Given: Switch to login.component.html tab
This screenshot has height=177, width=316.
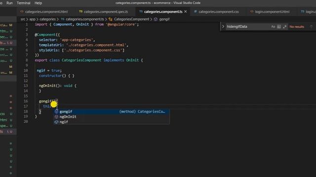Looking at the screenshot, I should click(x=272, y=12).
